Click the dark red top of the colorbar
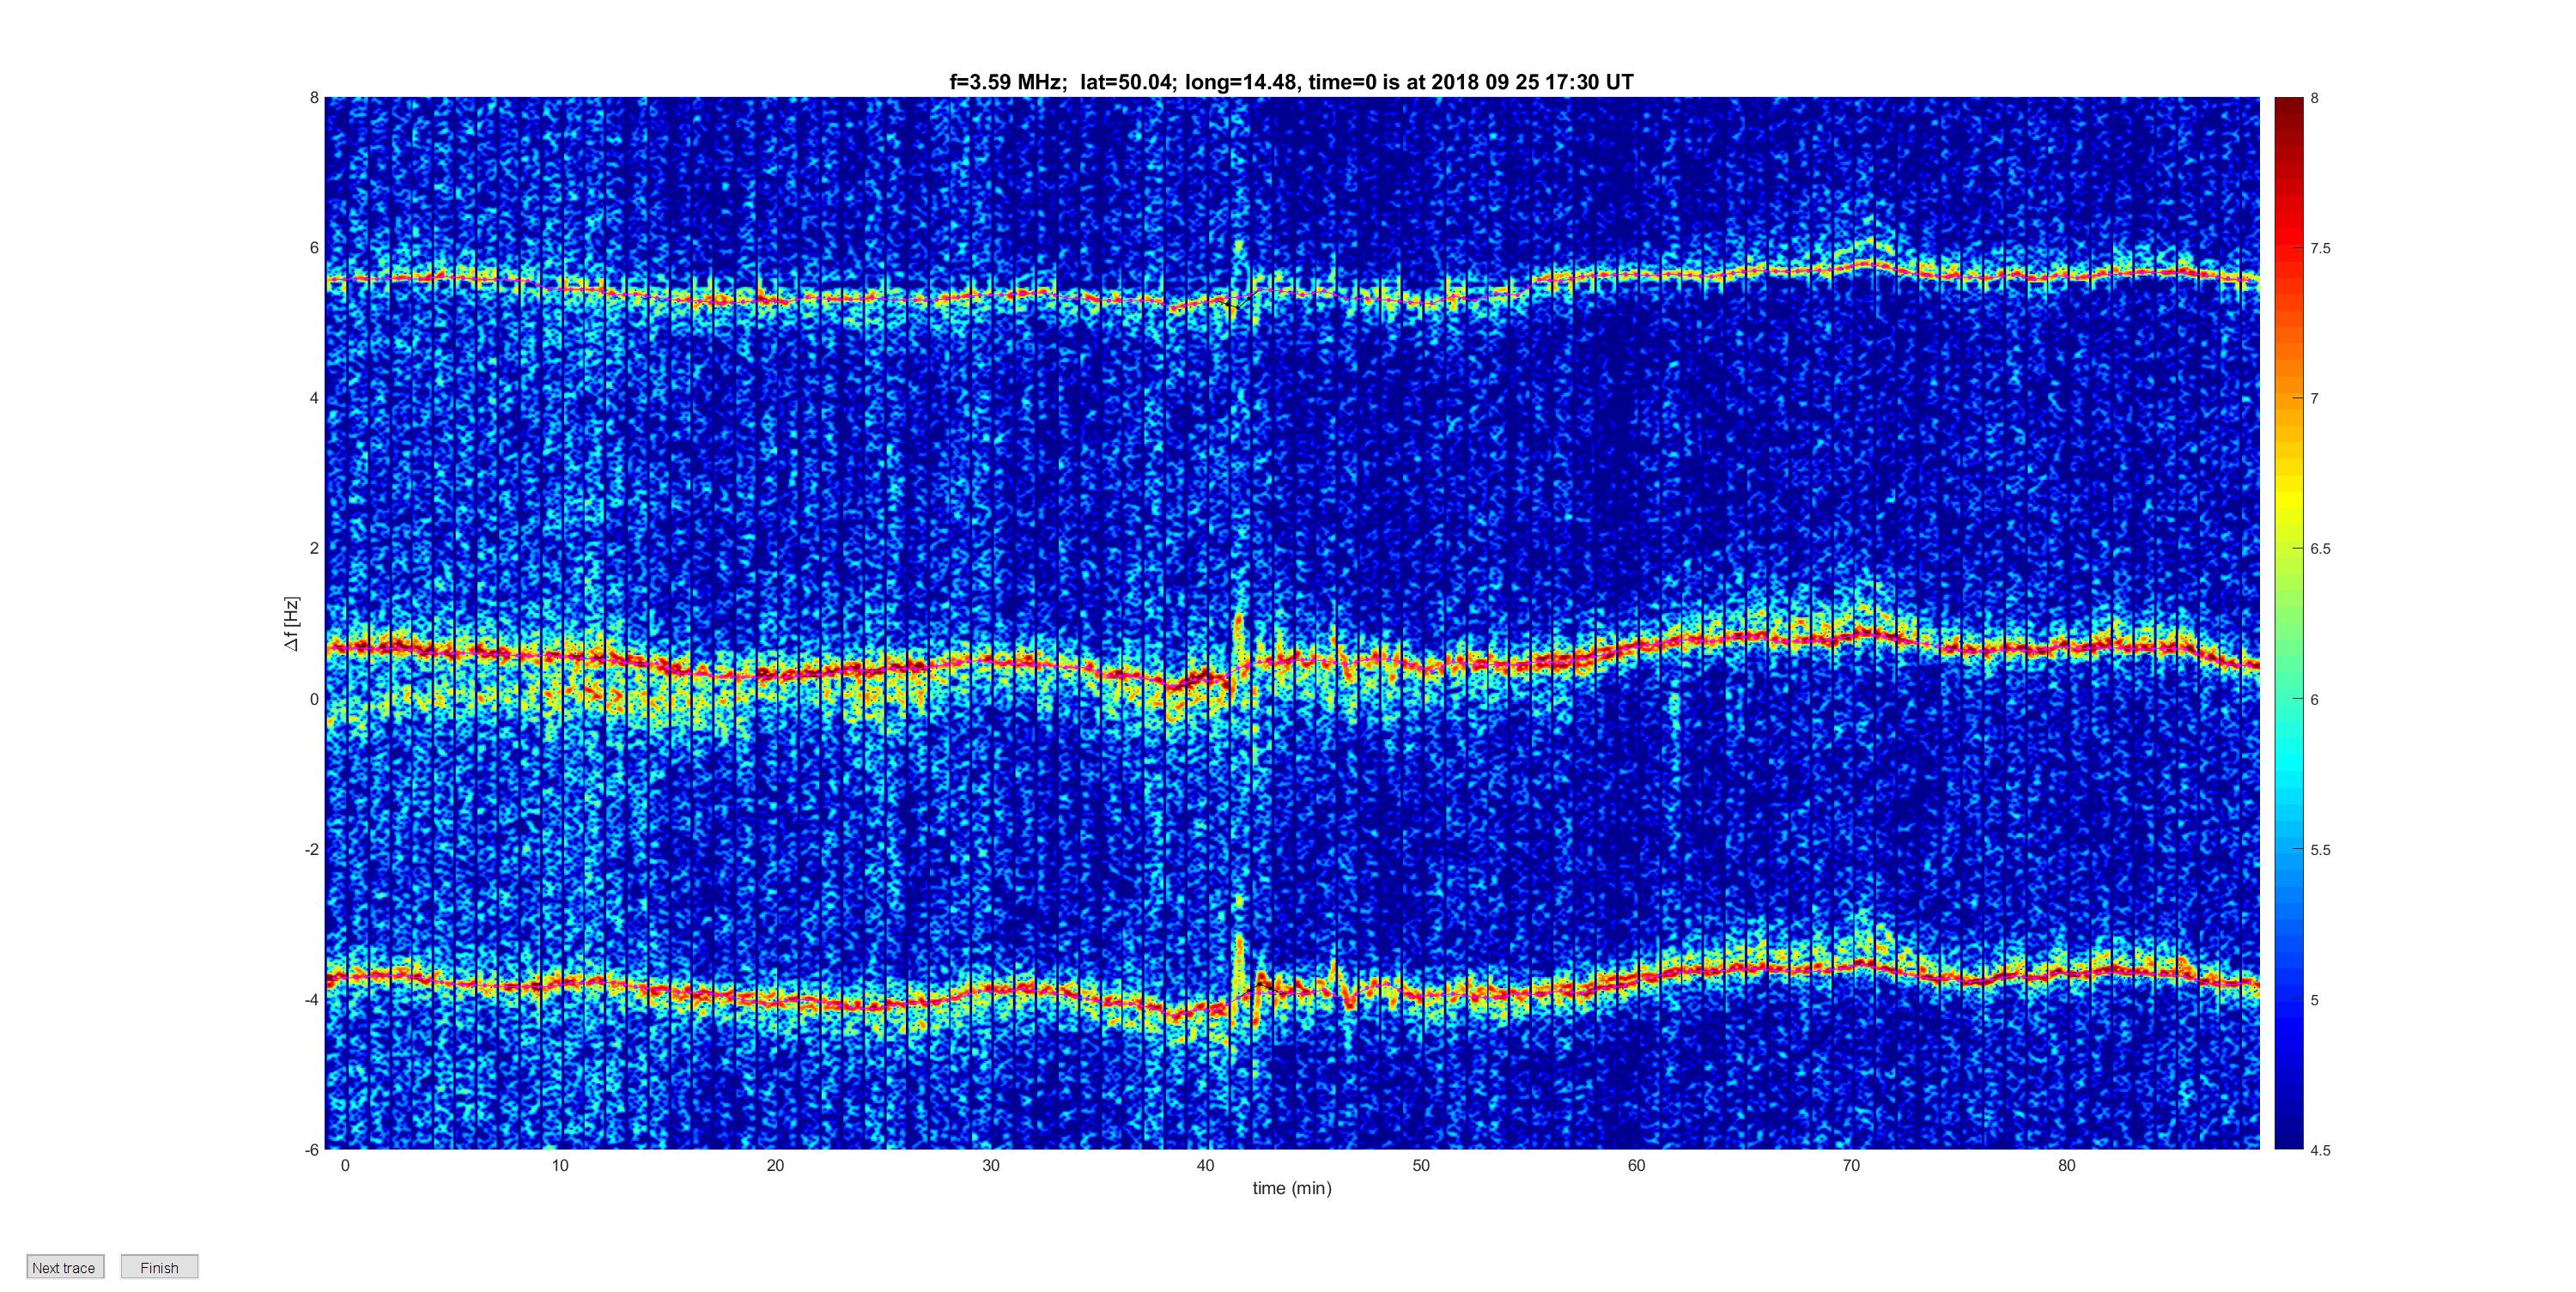 coord(2289,106)
